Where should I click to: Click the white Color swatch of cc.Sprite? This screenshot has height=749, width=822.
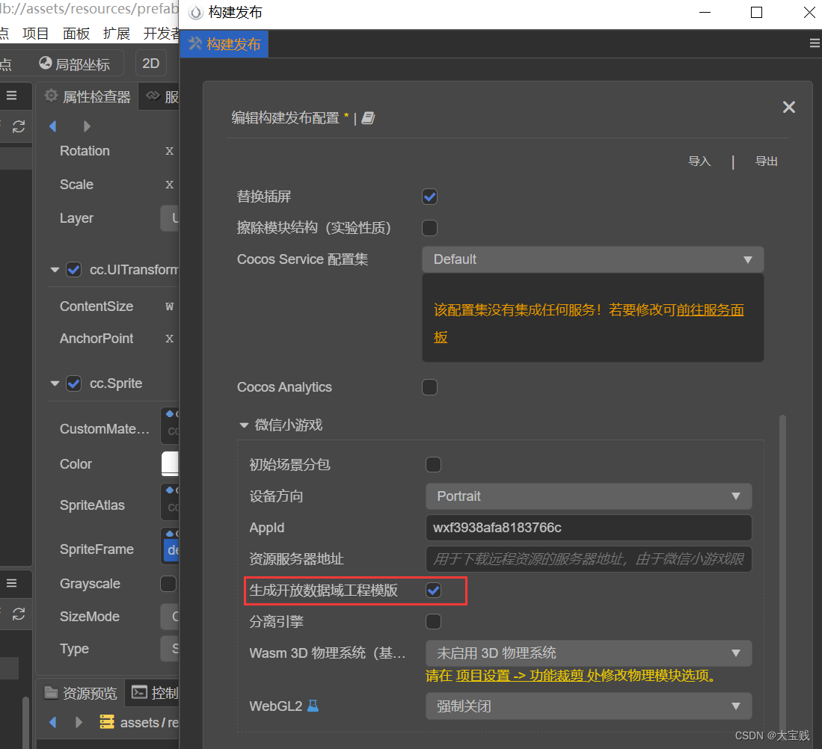coord(170,464)
